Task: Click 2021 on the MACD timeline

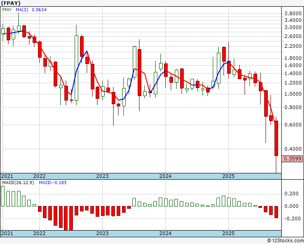Action: (7, 233)
